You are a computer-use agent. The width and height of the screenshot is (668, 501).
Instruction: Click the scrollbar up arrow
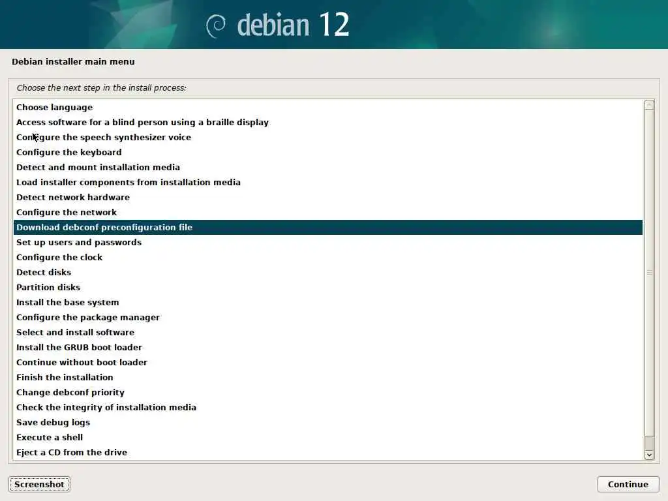pyautogui.click(x=649, y=105)
